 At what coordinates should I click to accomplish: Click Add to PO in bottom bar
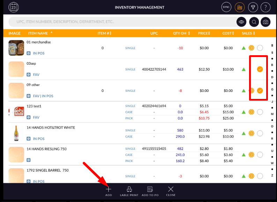pos(150,191)
